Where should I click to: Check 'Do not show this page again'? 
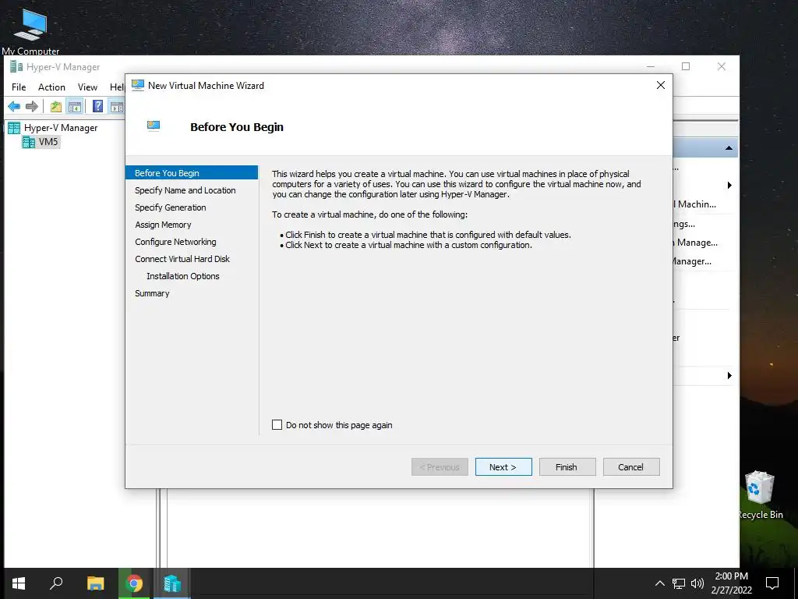pos(277,425)
